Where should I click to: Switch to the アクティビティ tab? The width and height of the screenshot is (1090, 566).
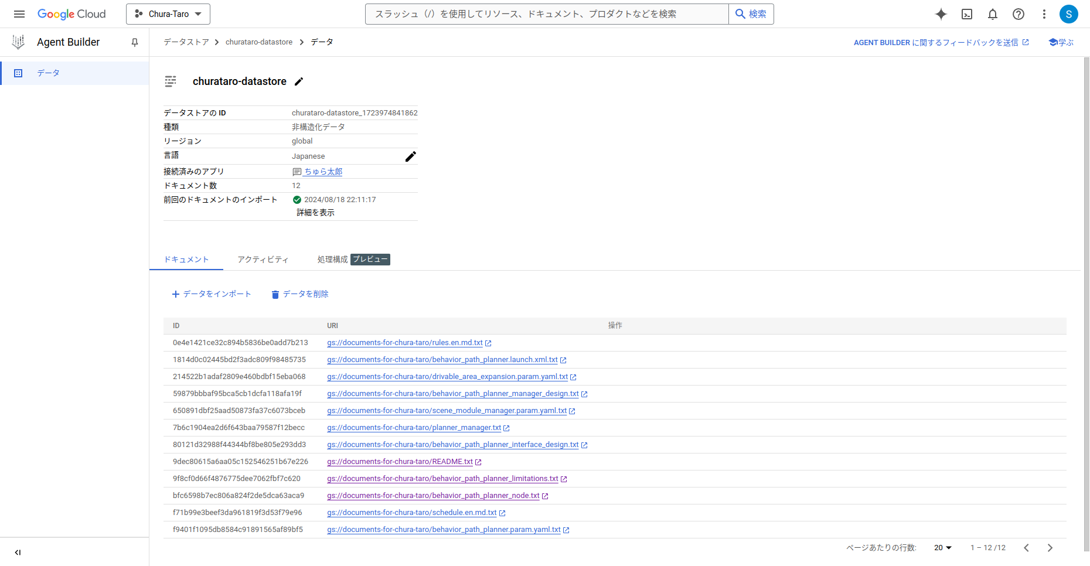point(263,260)
